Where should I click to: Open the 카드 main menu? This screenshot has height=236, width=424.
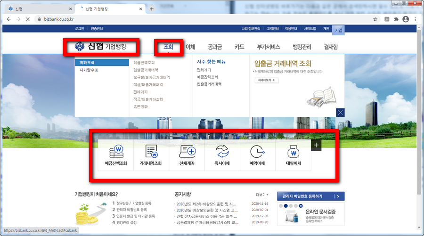click(239, 47)
